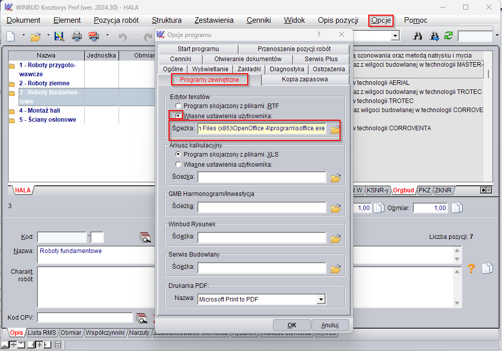Switch to the Serwis Plus options tab
Screen dimensions: 502x351
point(321,59)
